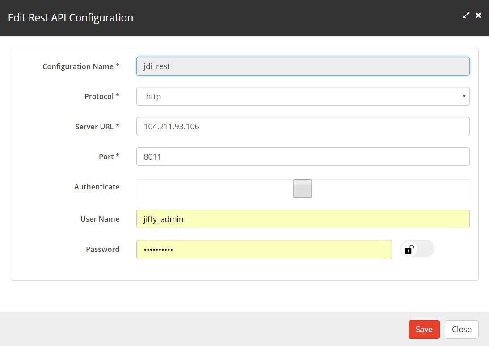Click the Server URL input field
This screenshot has height=346, width=489.
point(303,126)
